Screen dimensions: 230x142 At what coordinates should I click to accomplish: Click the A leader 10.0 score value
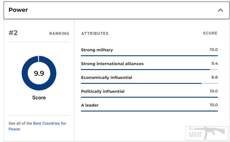click(214, 105)
